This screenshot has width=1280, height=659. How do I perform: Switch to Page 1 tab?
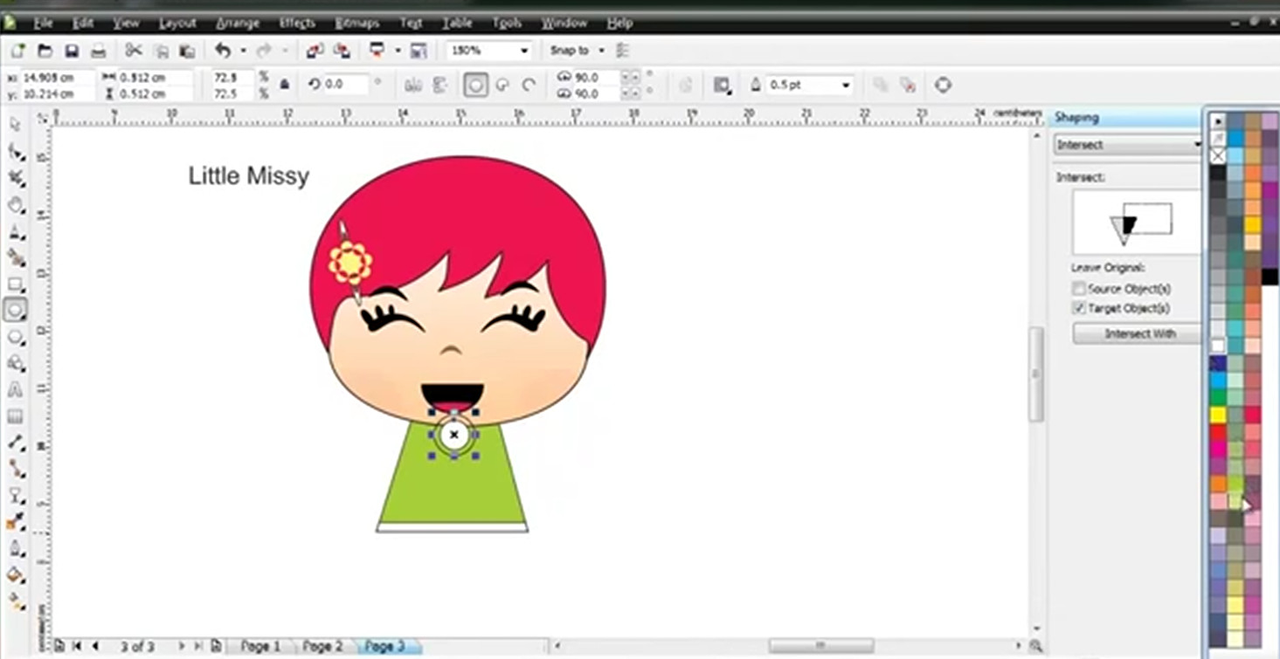260,647
